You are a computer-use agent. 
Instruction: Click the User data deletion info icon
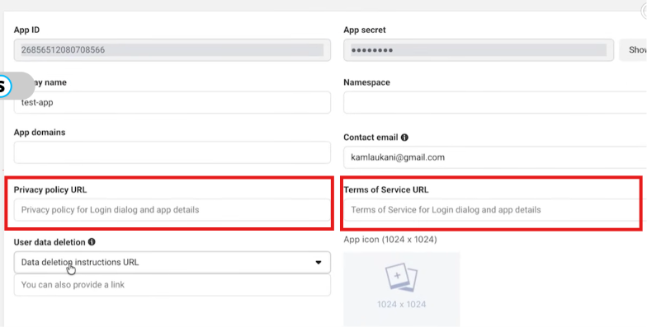pyautogui.click(x=92, y=242)
